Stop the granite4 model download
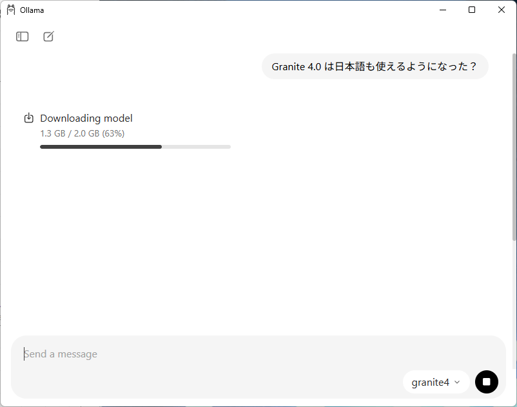 [487, 382]
